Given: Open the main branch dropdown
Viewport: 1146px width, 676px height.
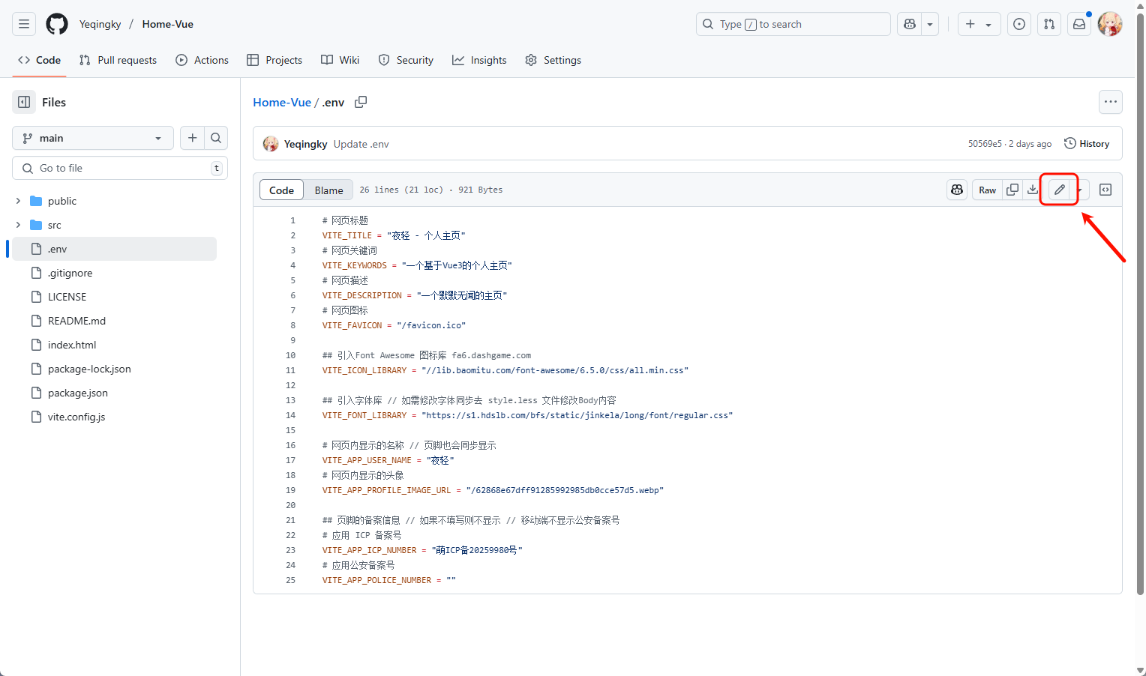Looking at the screenshot, I should 93,138.
